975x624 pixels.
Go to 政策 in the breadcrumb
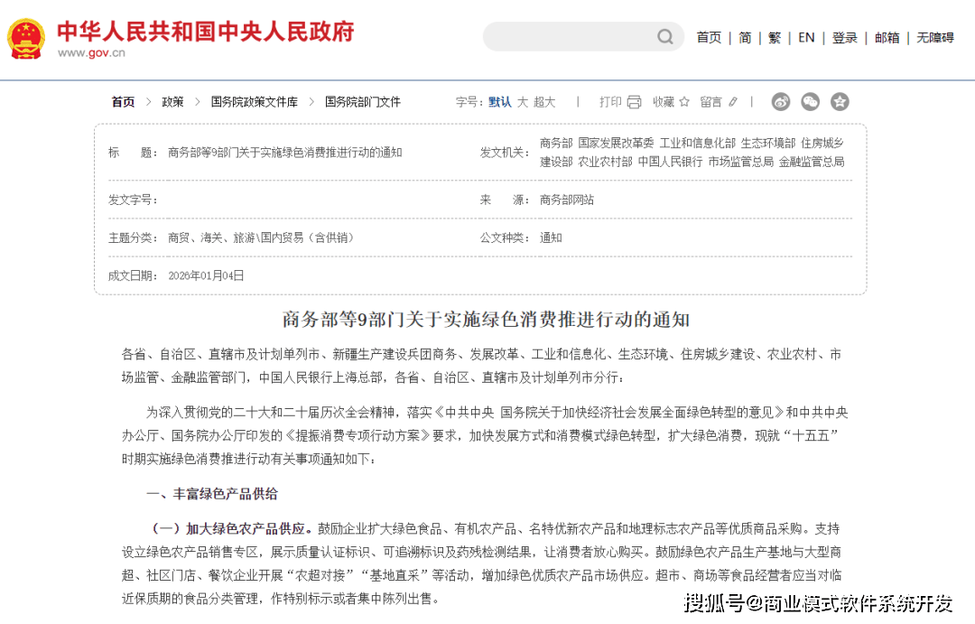tap(172, 102)
